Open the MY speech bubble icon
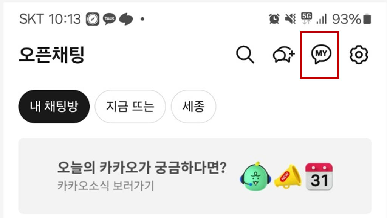Viewport: 387px width, 218px height. pyautogui.click(x=321, y=54)
